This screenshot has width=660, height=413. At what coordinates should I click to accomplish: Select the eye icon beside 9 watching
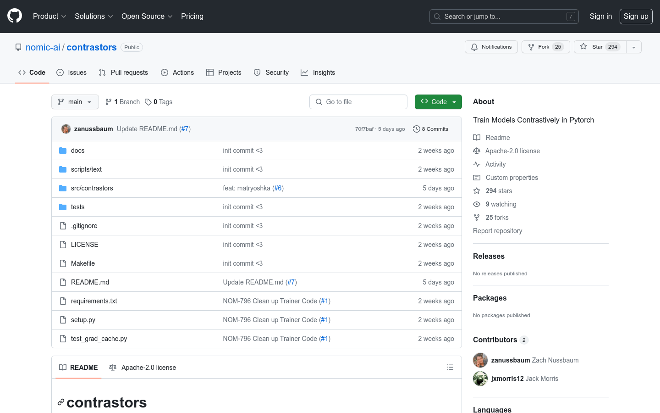tap(477, 204)
